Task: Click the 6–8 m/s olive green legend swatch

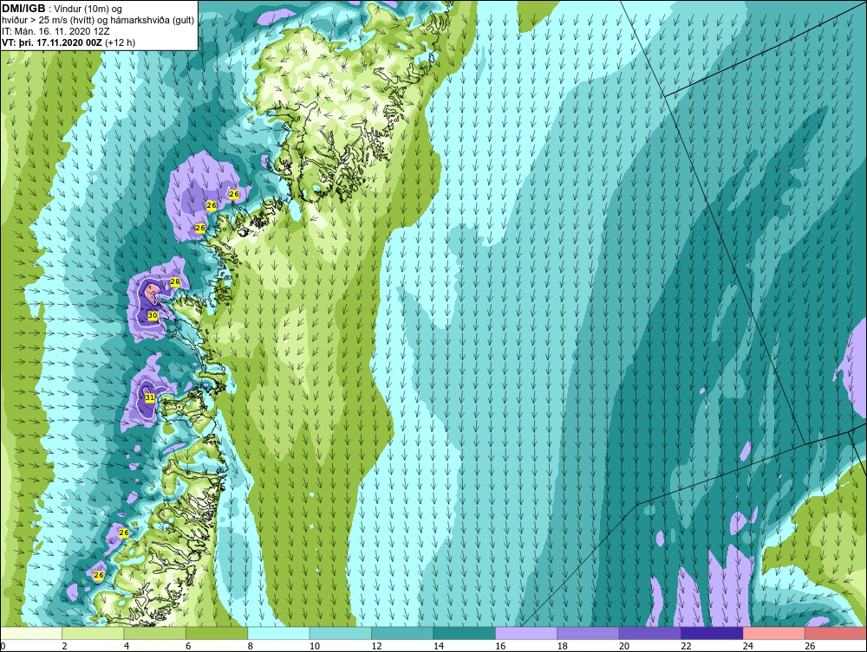Action: (x=217, y=633)
